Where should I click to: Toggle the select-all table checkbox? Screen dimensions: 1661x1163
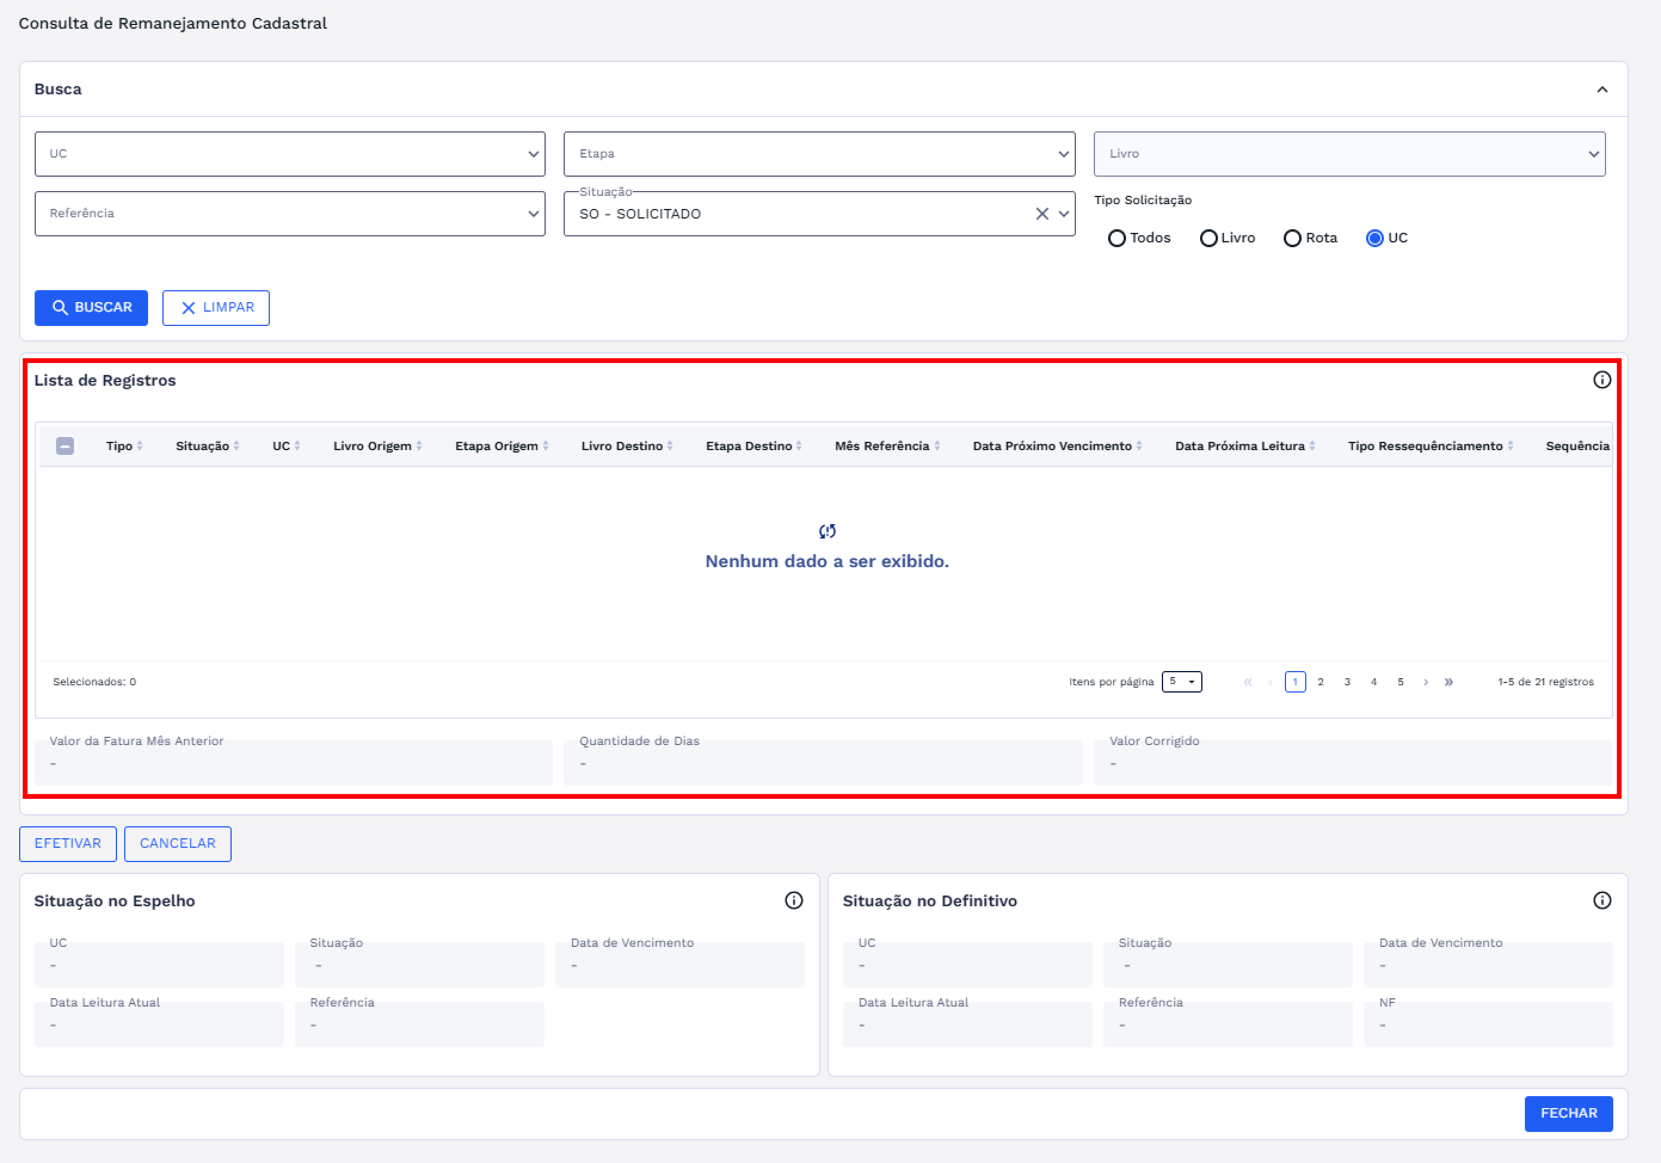[65, 445]
